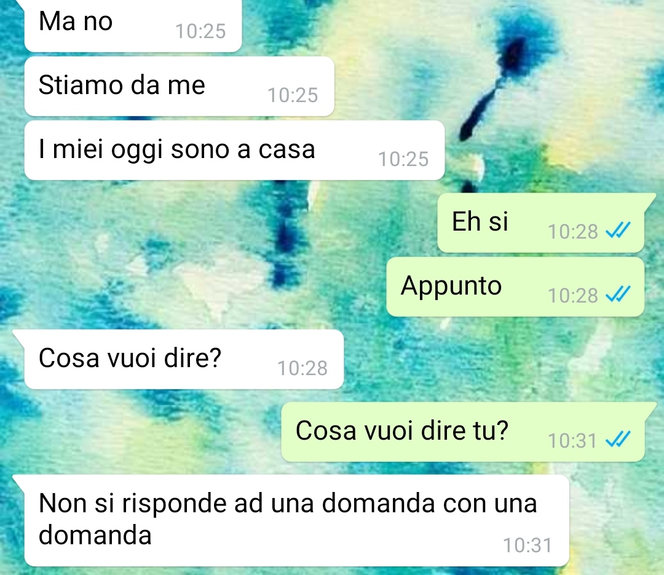Tap double-check ticks on 'Cosa vuoi dire tu?'
This screenshot has height=575, width=664.
[619, 440]
